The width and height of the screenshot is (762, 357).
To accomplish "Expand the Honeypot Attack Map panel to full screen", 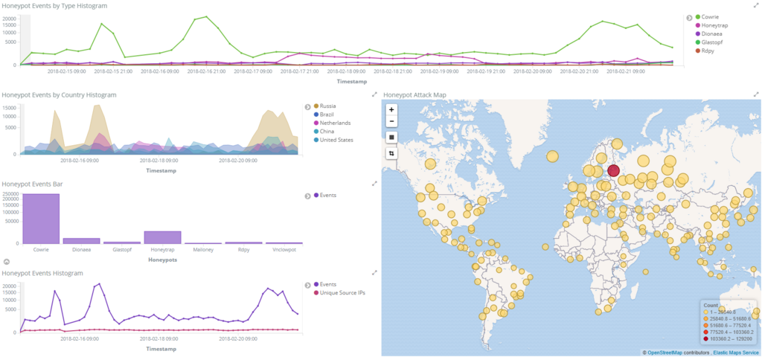I will (756, 94).
